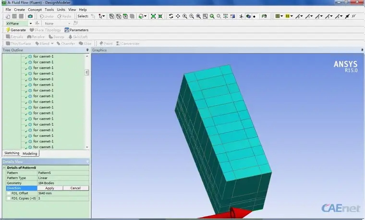Check the FD3, Copies parameter checkbox
Image resolution: width=365 pixels, height=220 pixels.
click(x=9, y=198)
